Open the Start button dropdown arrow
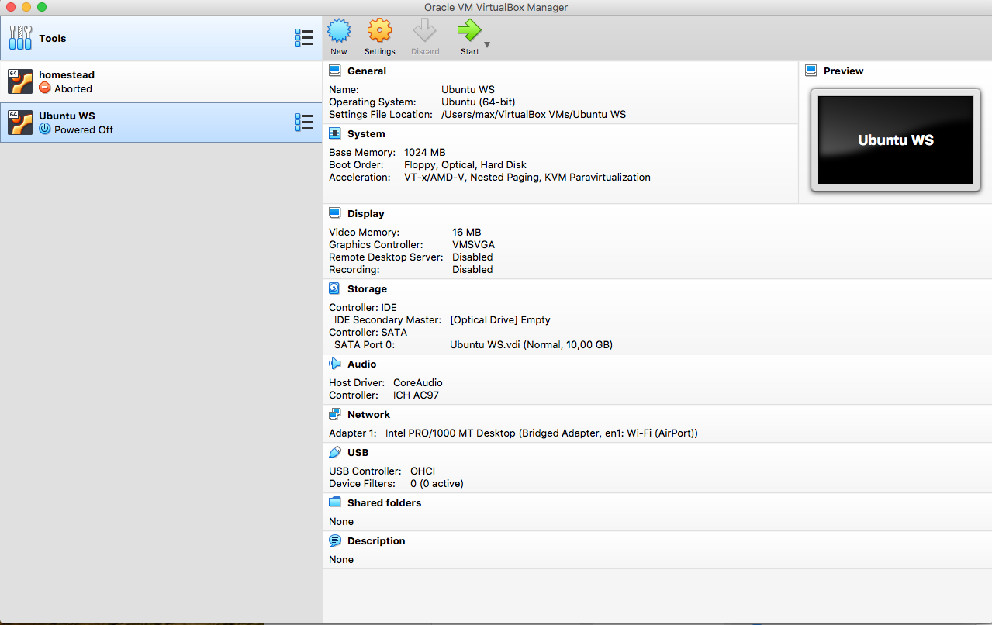Screen dimensions: 992x625 [487, 46]
